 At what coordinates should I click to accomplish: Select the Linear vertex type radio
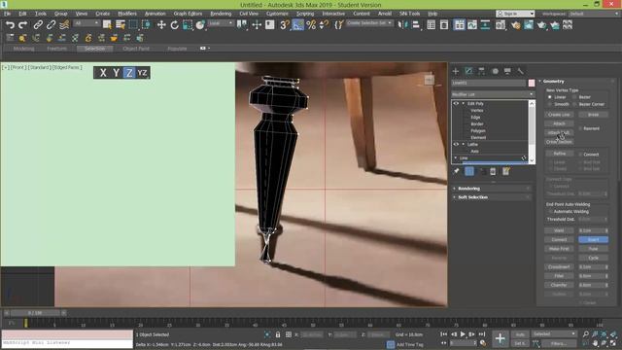[550, 97]
